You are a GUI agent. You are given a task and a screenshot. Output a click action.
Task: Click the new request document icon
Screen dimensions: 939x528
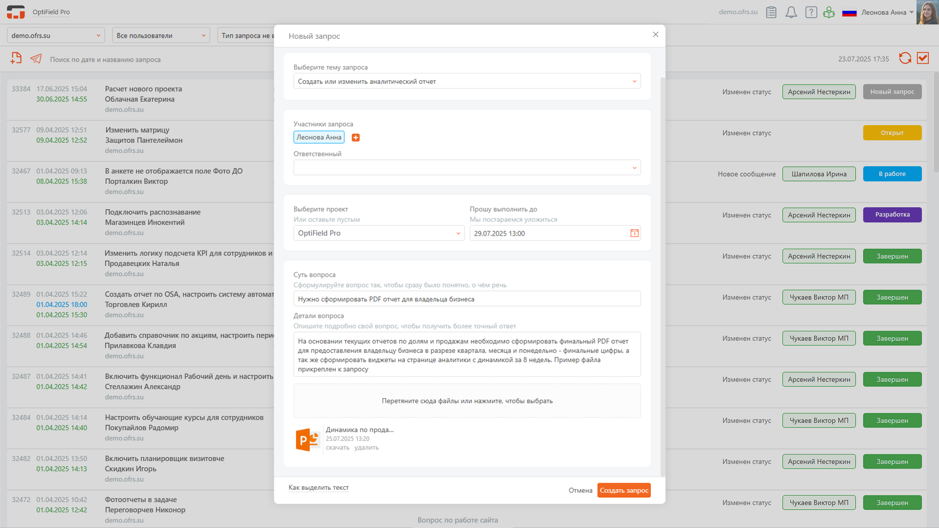(x=16, y=58)
